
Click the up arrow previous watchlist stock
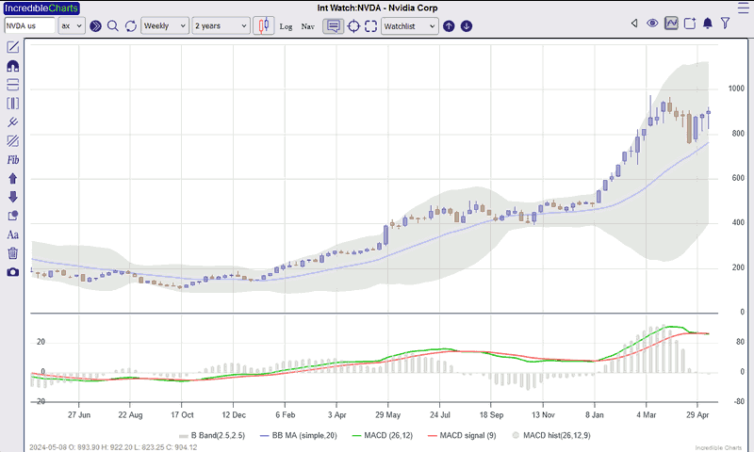tap(449, 26)
